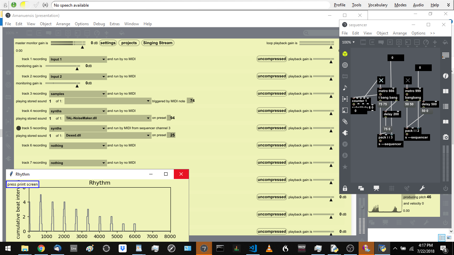Click the preset number box showing 94

coord(171,118)
